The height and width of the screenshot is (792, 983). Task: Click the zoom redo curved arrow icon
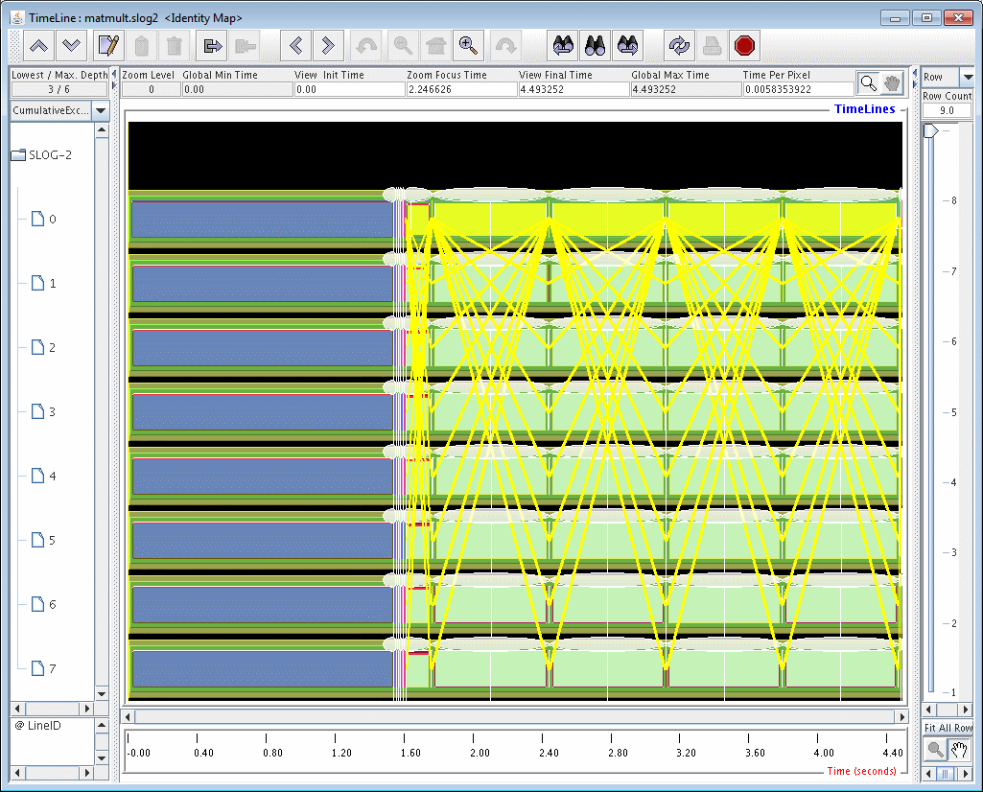click(505, 46)
